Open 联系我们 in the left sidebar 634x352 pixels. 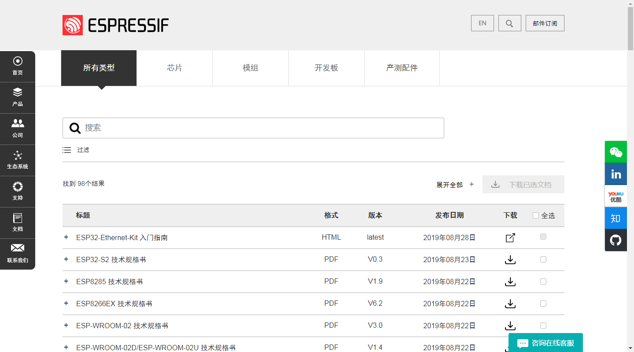[x=18, y=254]
